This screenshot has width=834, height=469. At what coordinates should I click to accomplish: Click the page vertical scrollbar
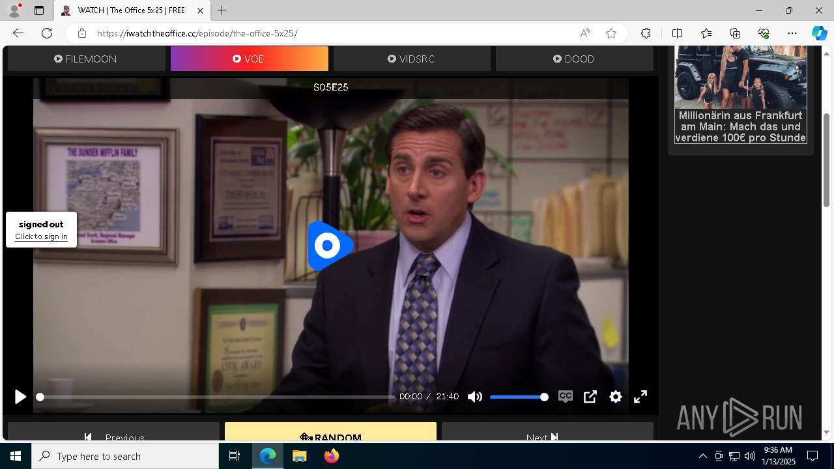pos(827,160)
